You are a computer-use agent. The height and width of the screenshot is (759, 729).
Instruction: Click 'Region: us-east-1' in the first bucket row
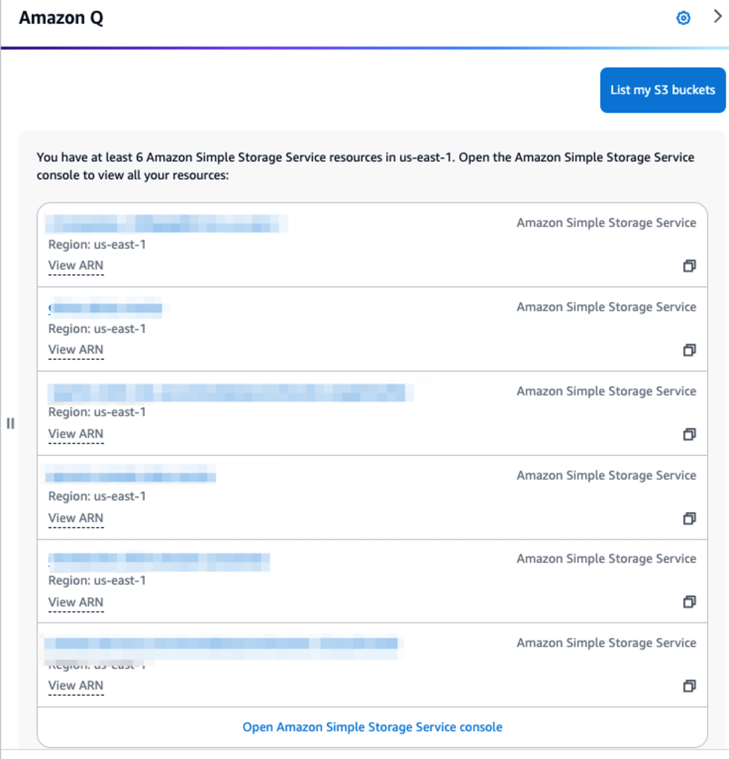click(x=97, y=245)
